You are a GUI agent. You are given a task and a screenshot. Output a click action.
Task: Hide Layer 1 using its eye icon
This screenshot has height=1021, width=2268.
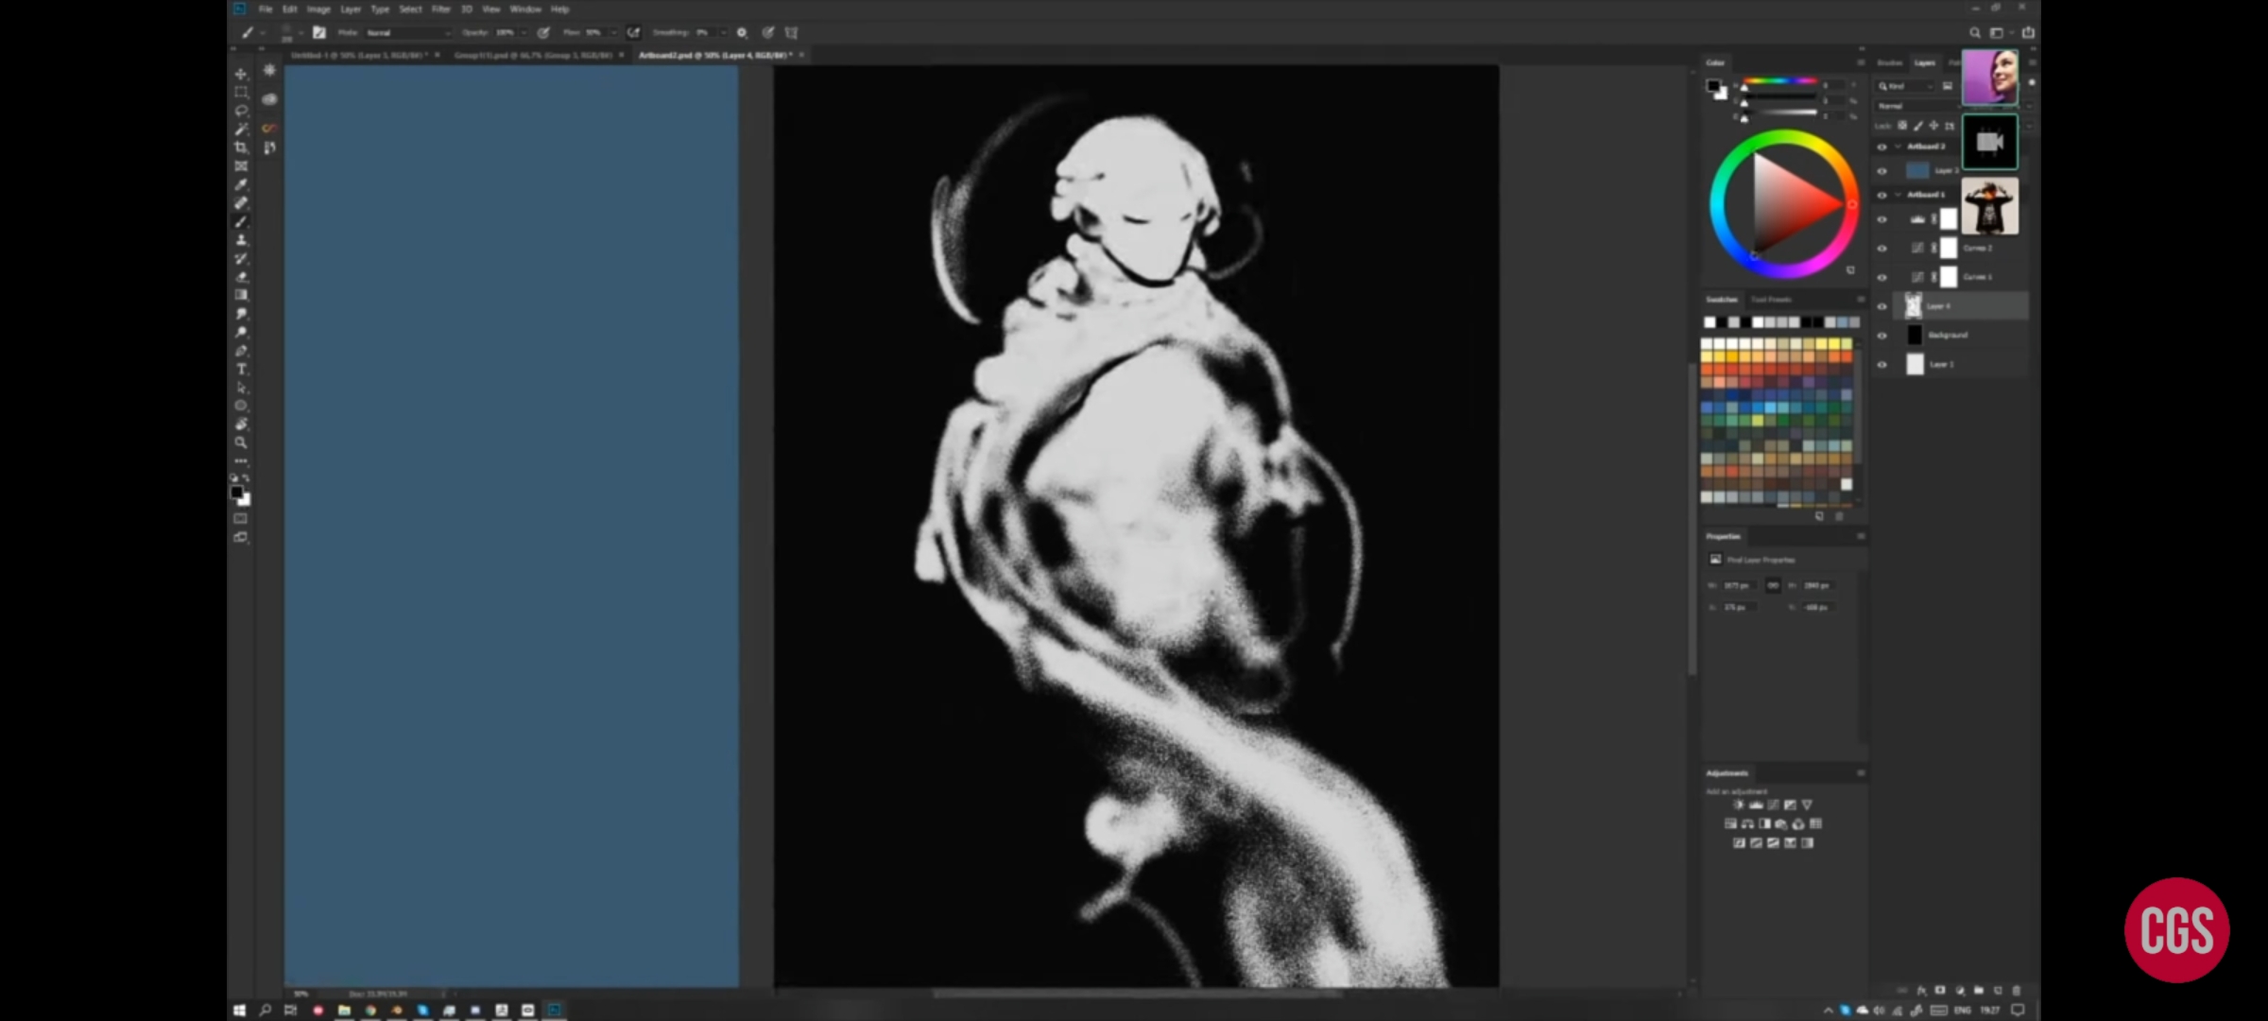point(1881,365)
